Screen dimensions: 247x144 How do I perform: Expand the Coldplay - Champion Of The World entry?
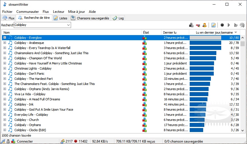click(5, 58)
